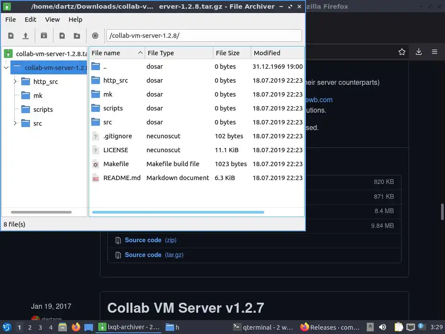Collapse the collab-vm-server-1.2.8 tree node
Image resolution: width=445 pixels, height=334 pixels.
(x=6, y=67)
